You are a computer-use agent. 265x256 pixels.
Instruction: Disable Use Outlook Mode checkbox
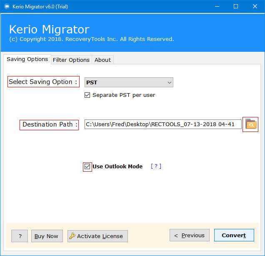click(87, 167)
